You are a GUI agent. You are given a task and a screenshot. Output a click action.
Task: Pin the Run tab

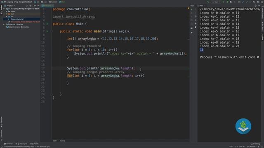tap(191, 32)
